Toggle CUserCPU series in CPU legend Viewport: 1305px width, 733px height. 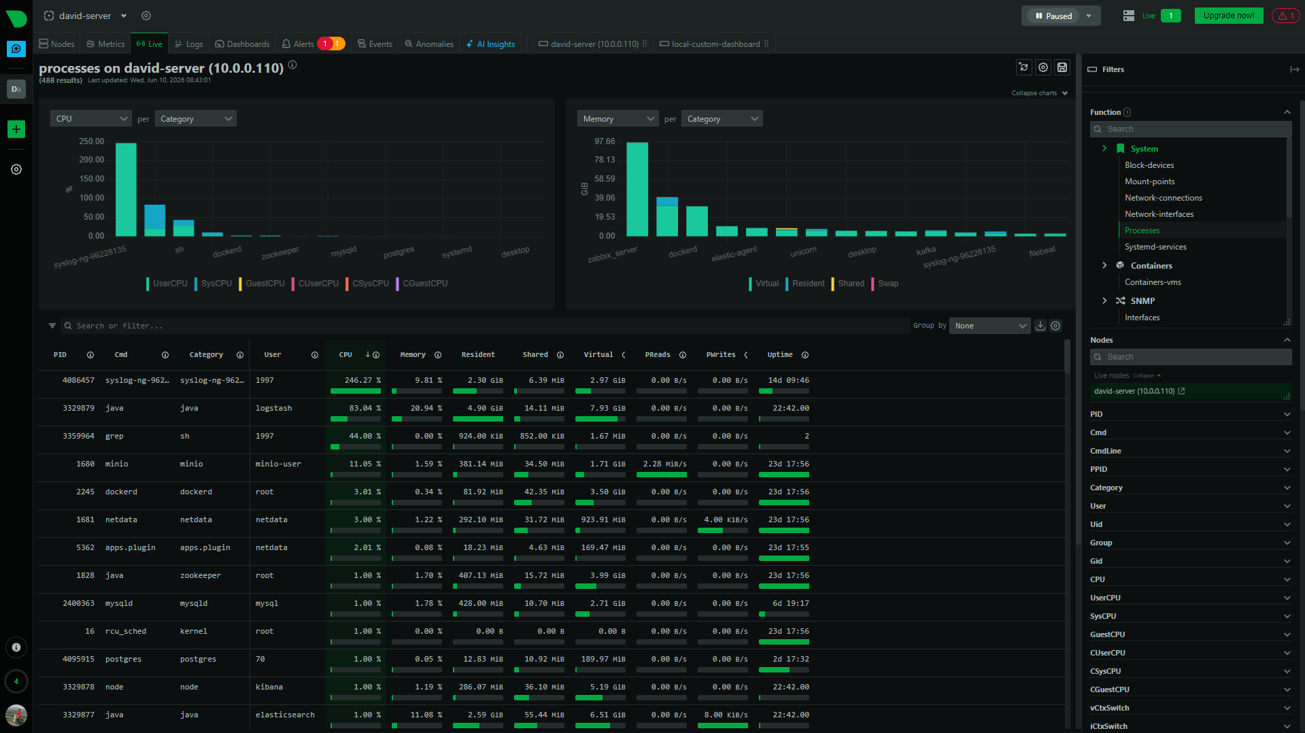[x=316, y=284]
